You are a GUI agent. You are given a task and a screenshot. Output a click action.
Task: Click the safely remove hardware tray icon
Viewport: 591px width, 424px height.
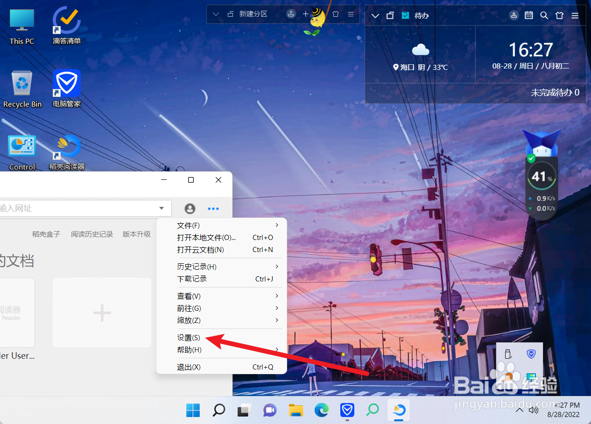pyautogui.click(x=508, y=354)
